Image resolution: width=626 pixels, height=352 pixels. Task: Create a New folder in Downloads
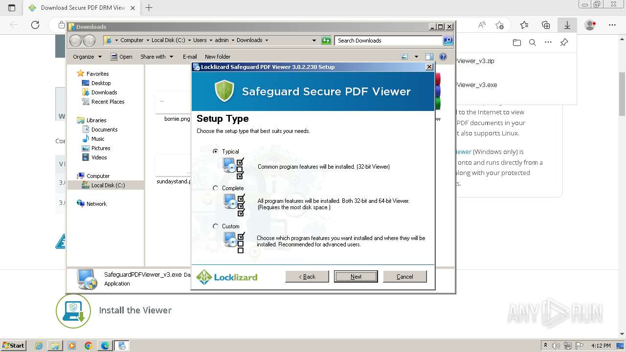click(x=218, y=57)
